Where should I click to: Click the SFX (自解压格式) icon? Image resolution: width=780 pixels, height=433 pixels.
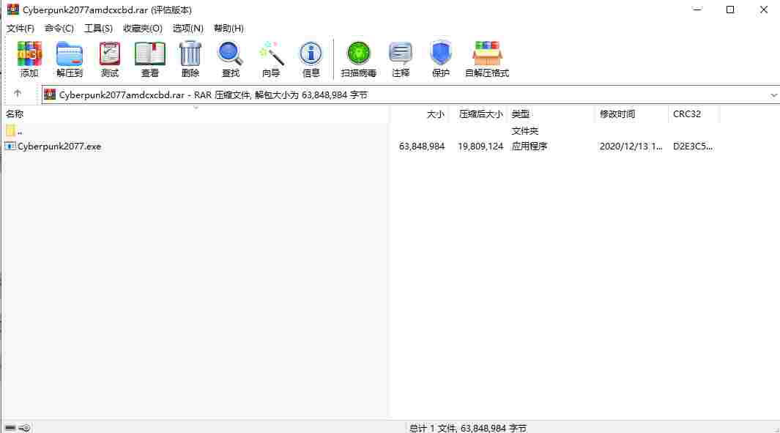487,53
